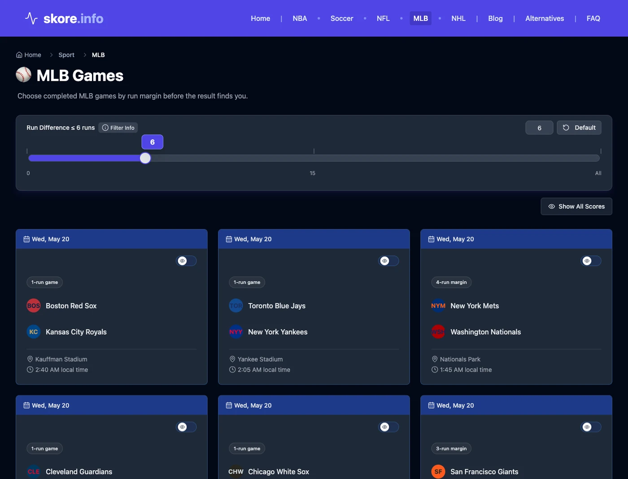
Task: Click the WSH team logo
Action: 438,332
